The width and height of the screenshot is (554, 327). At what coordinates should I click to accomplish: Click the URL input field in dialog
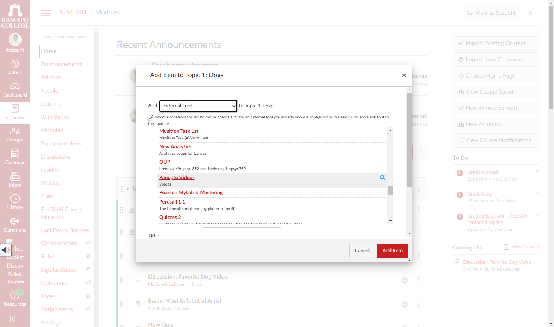(x=242, y=233)
